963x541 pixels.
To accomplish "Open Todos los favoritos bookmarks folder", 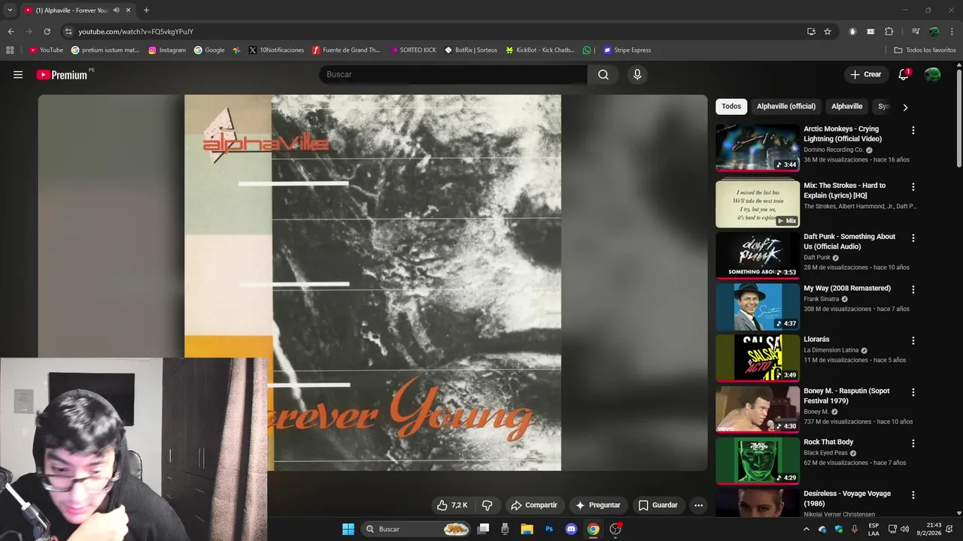I will coord(925,50).
